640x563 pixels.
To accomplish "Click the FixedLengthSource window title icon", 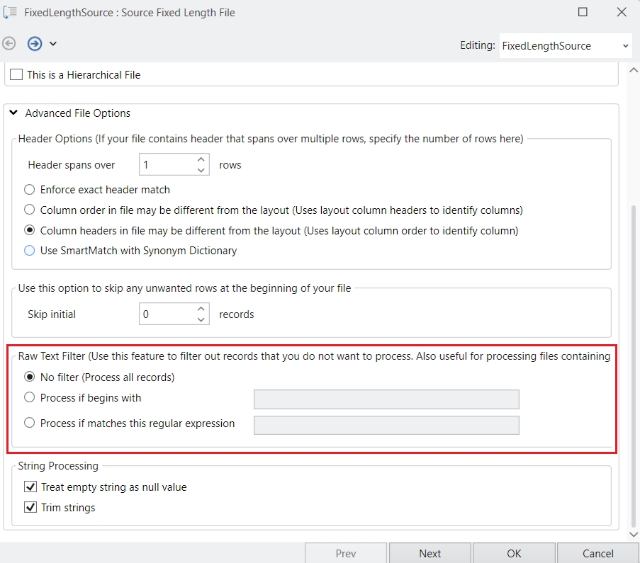I will (11, 12).
